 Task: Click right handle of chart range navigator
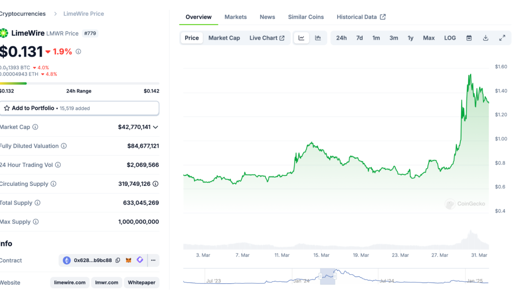[x=335, y=276]
